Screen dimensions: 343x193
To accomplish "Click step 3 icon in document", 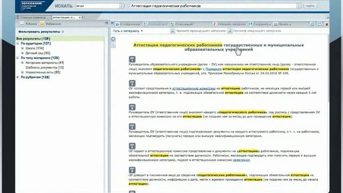I will click(x=132, y=107).
